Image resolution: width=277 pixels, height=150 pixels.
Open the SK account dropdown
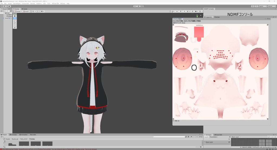4,6
